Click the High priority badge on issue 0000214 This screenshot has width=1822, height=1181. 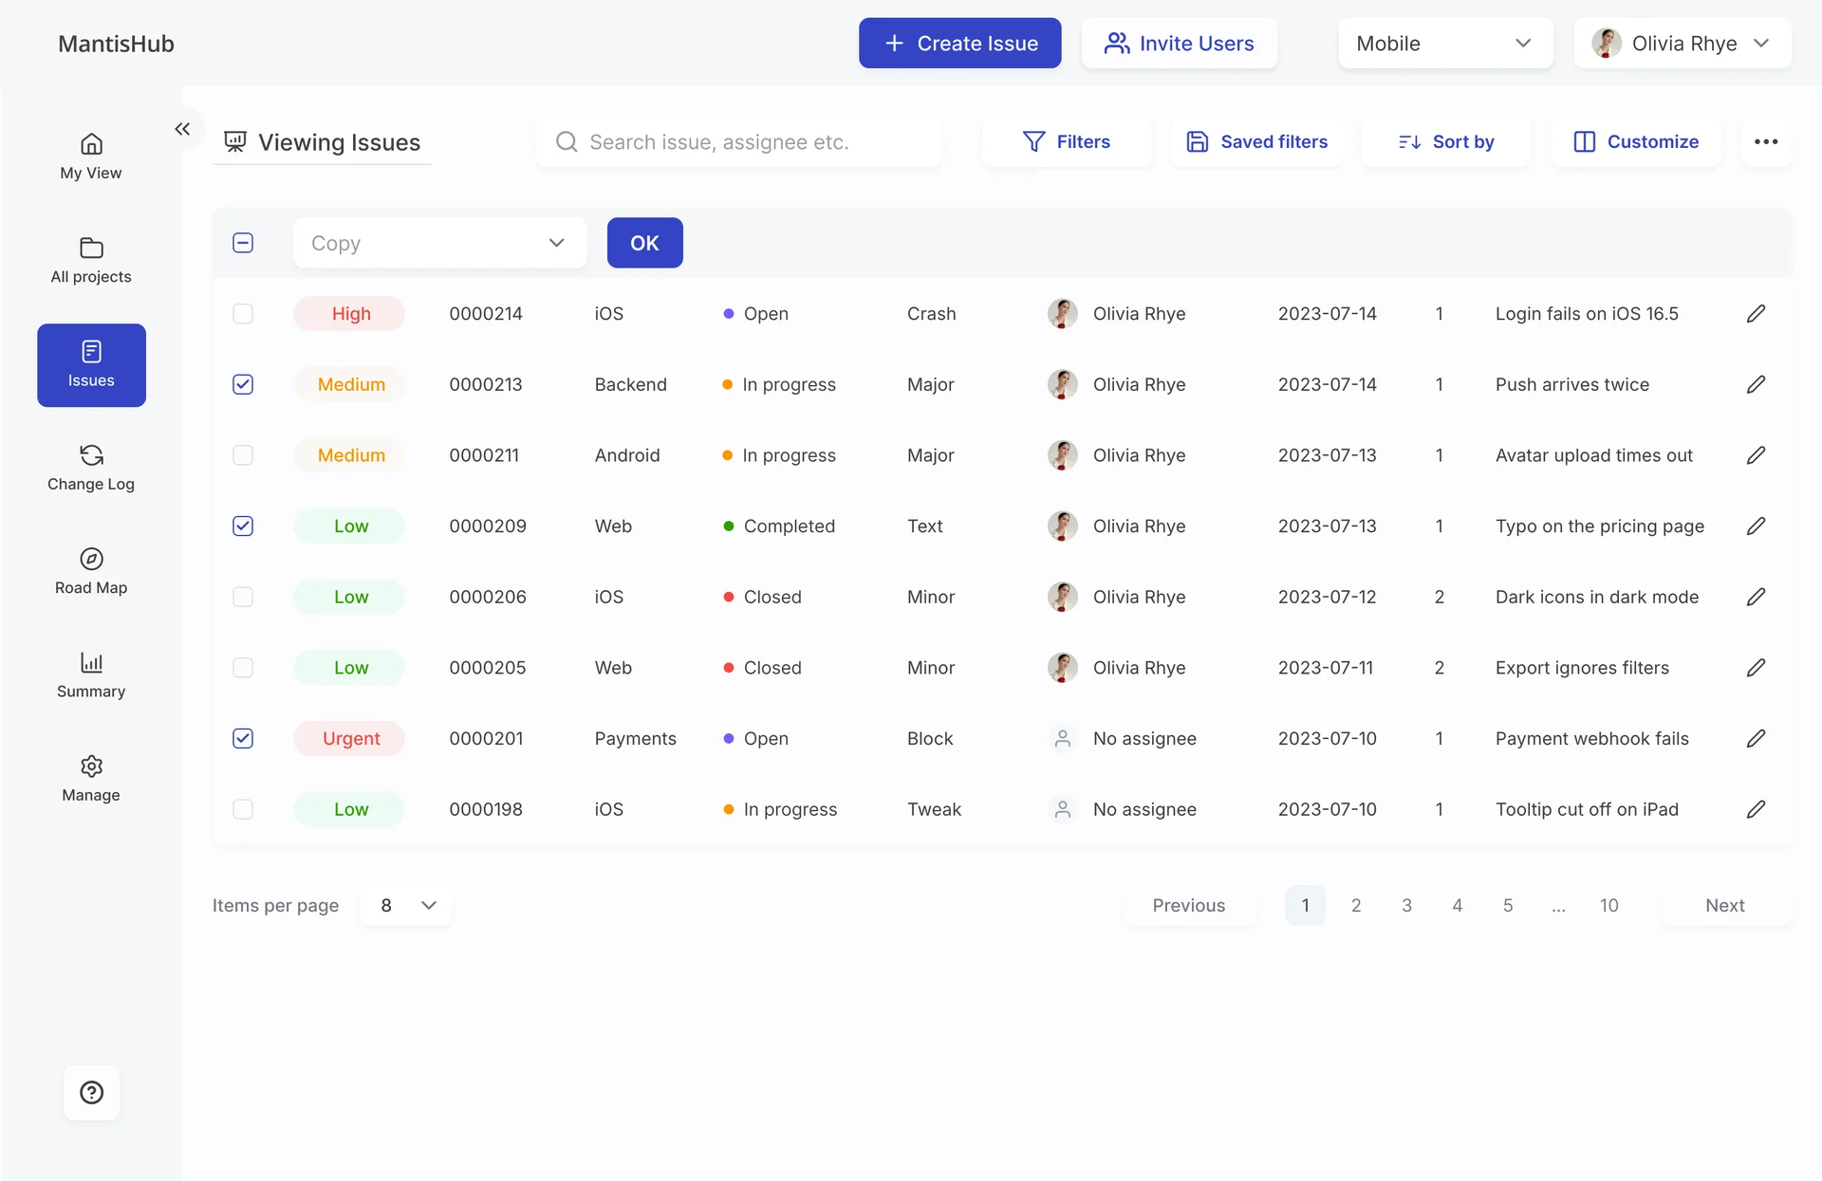(350, 314)
